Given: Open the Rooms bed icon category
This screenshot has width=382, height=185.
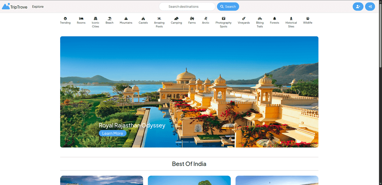Looking at the screenshot, I should (81, 20).
